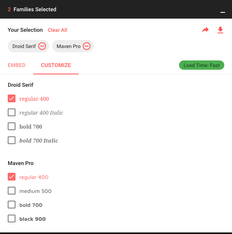Viewport: 232px width, 234px height.
Task: Uncheck Maven Pro regular 400
Action: pos(12,177)
